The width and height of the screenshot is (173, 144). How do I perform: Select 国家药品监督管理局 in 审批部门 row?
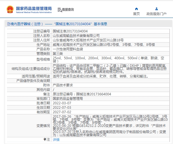pyautogui.click(x=68, y=98)
